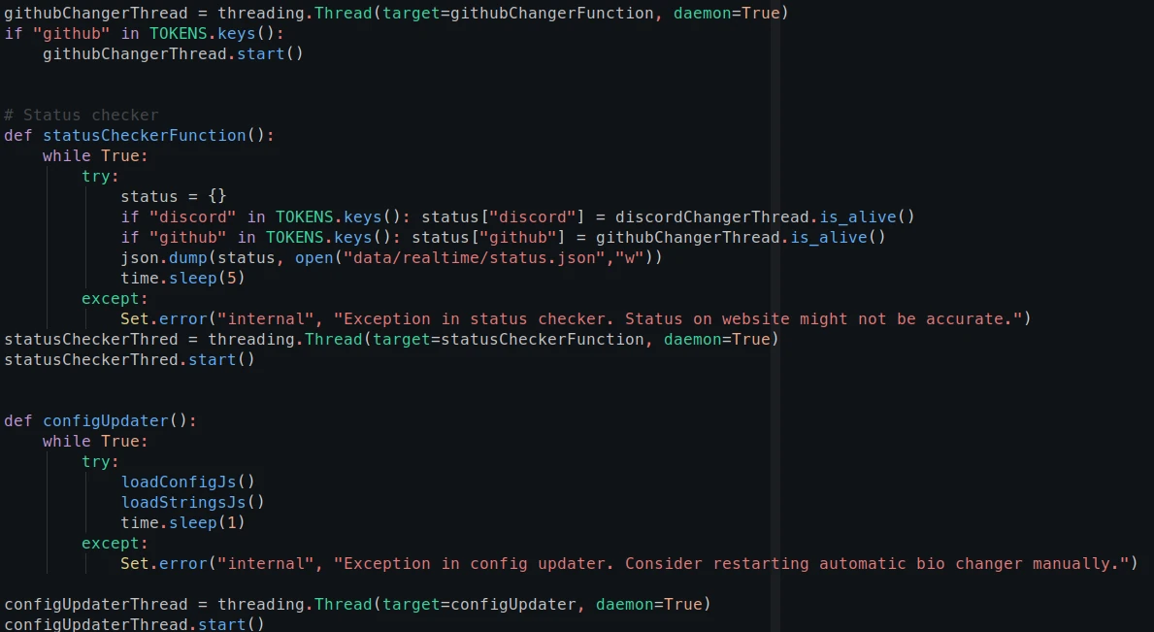Click the '# Status checker' comment line
Image resolution: width=1154 pixels, height=632 pixels.
pyautogui.click(x=82, y=115)
